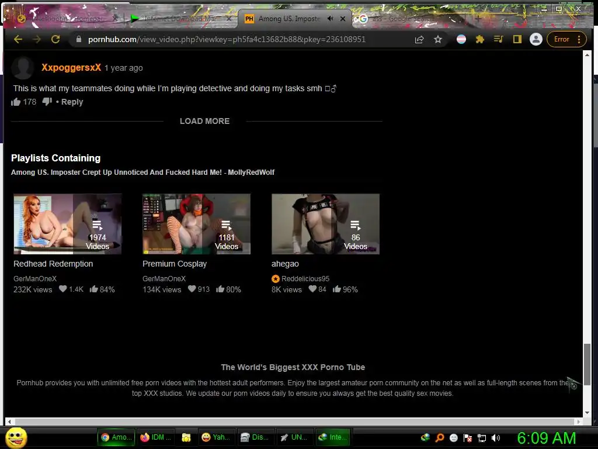Open the Premium Cosplay playlist title
The image size is (598, 449).
[x=175, y=264]
